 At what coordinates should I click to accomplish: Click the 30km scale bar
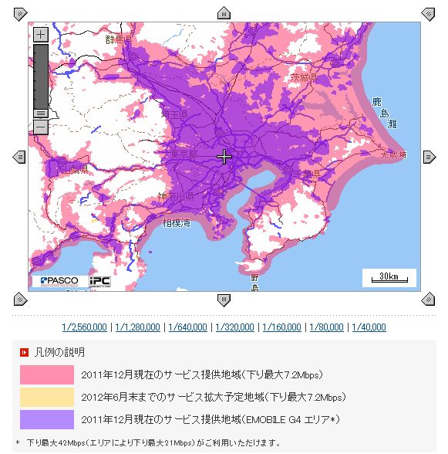coord(389,278)
